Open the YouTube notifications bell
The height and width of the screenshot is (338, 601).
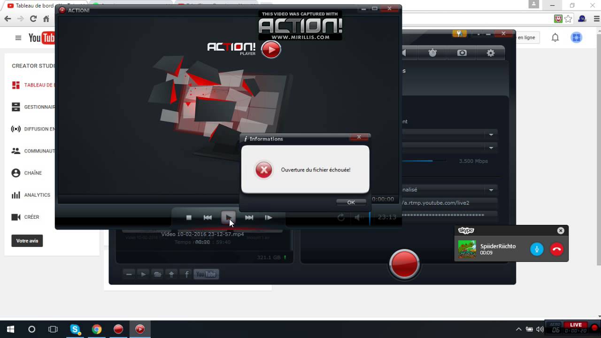pyautogui.click(x=555, y=38)
